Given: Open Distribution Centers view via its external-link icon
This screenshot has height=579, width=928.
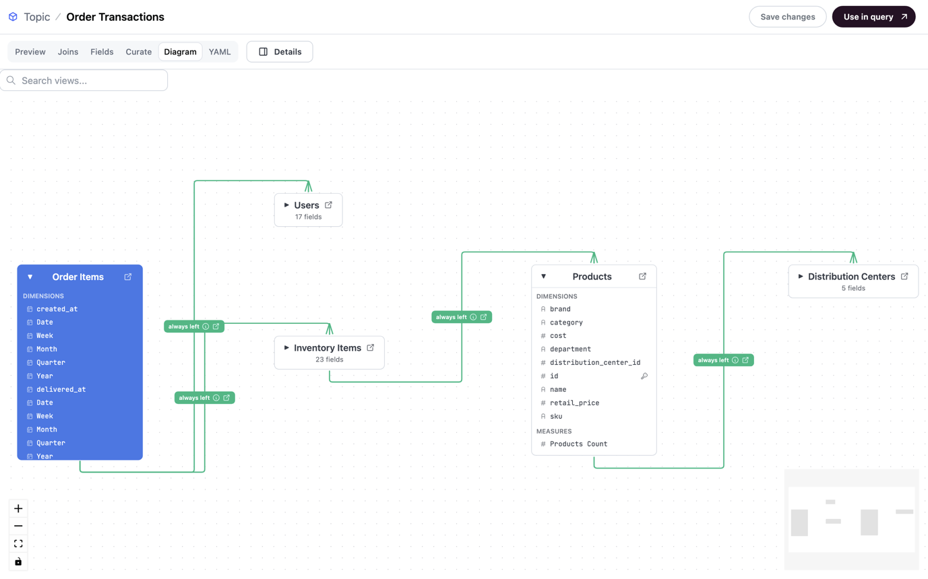Looking at the screenshot, I should [x=905, y=276].
